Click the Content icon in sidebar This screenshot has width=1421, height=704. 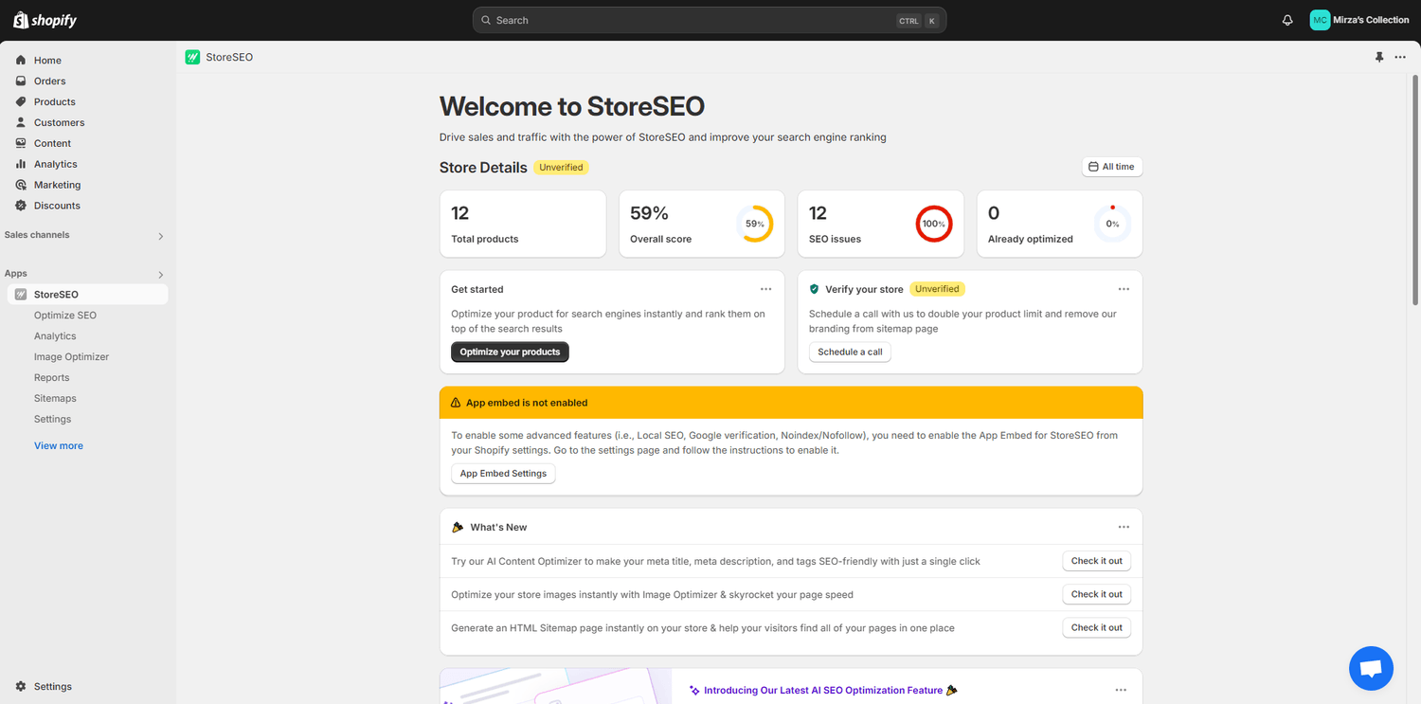[21, 143]
